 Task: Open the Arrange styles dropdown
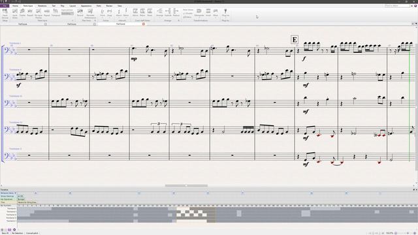tap(159, 13)
